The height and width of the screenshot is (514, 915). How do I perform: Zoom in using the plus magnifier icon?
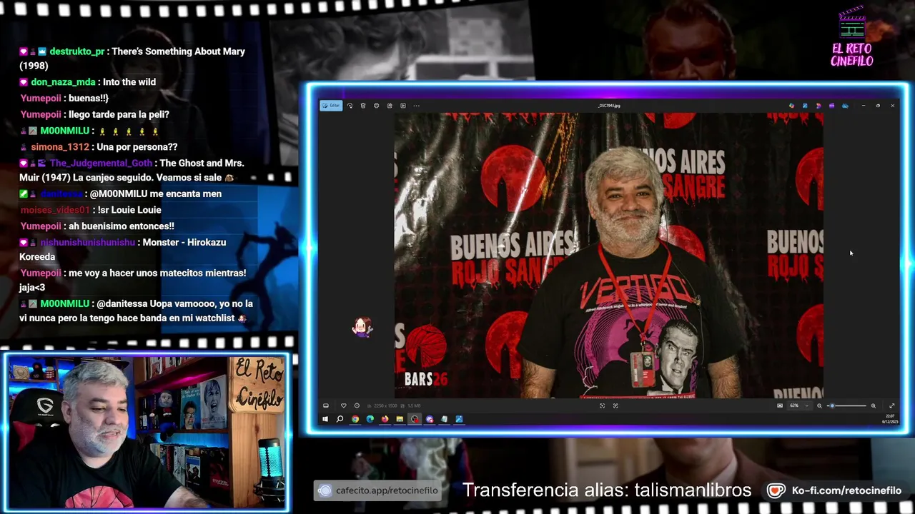(874, 405)
